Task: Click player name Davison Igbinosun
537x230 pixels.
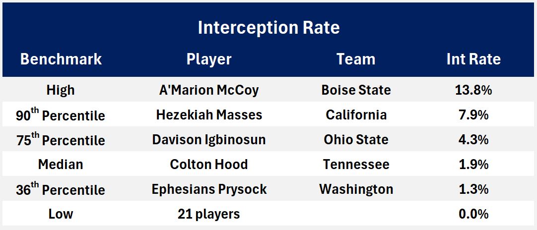Action: pos(209,140)
